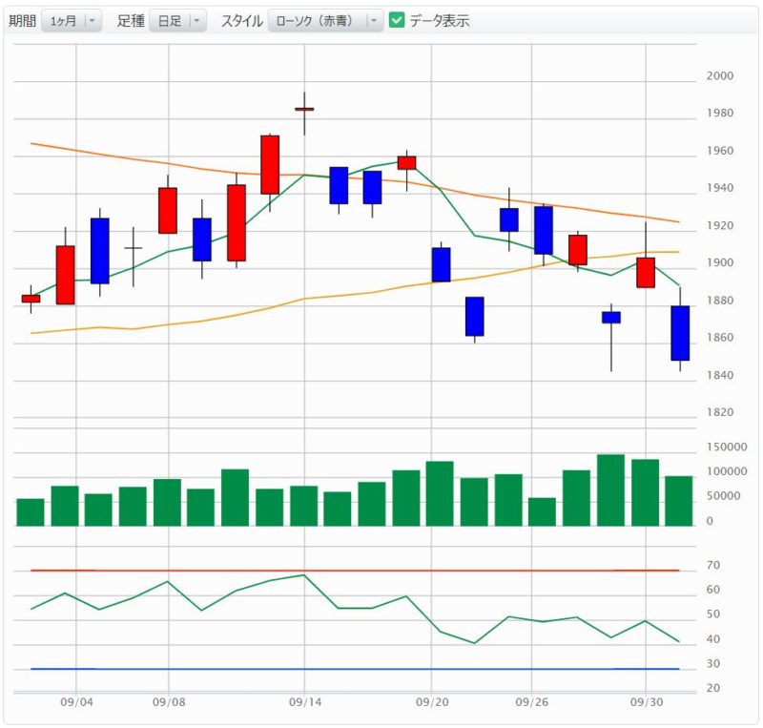Click the 1940 price axis label
The image size is (763, 728).
[720, 188]
